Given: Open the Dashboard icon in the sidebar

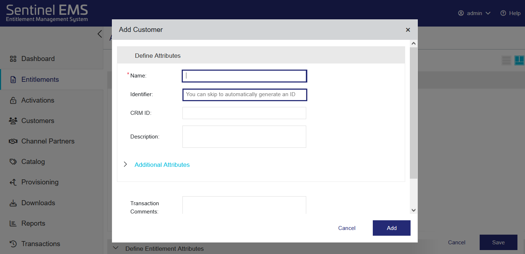Looking at the screenshot, I should click(x=13, y=58).
